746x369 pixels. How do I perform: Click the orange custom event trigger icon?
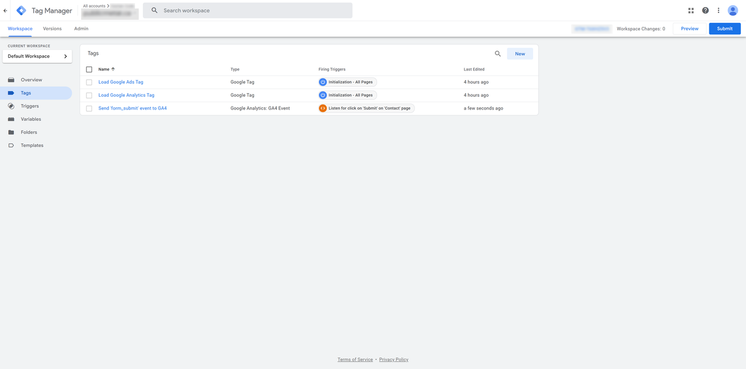(x=323, y=108)
